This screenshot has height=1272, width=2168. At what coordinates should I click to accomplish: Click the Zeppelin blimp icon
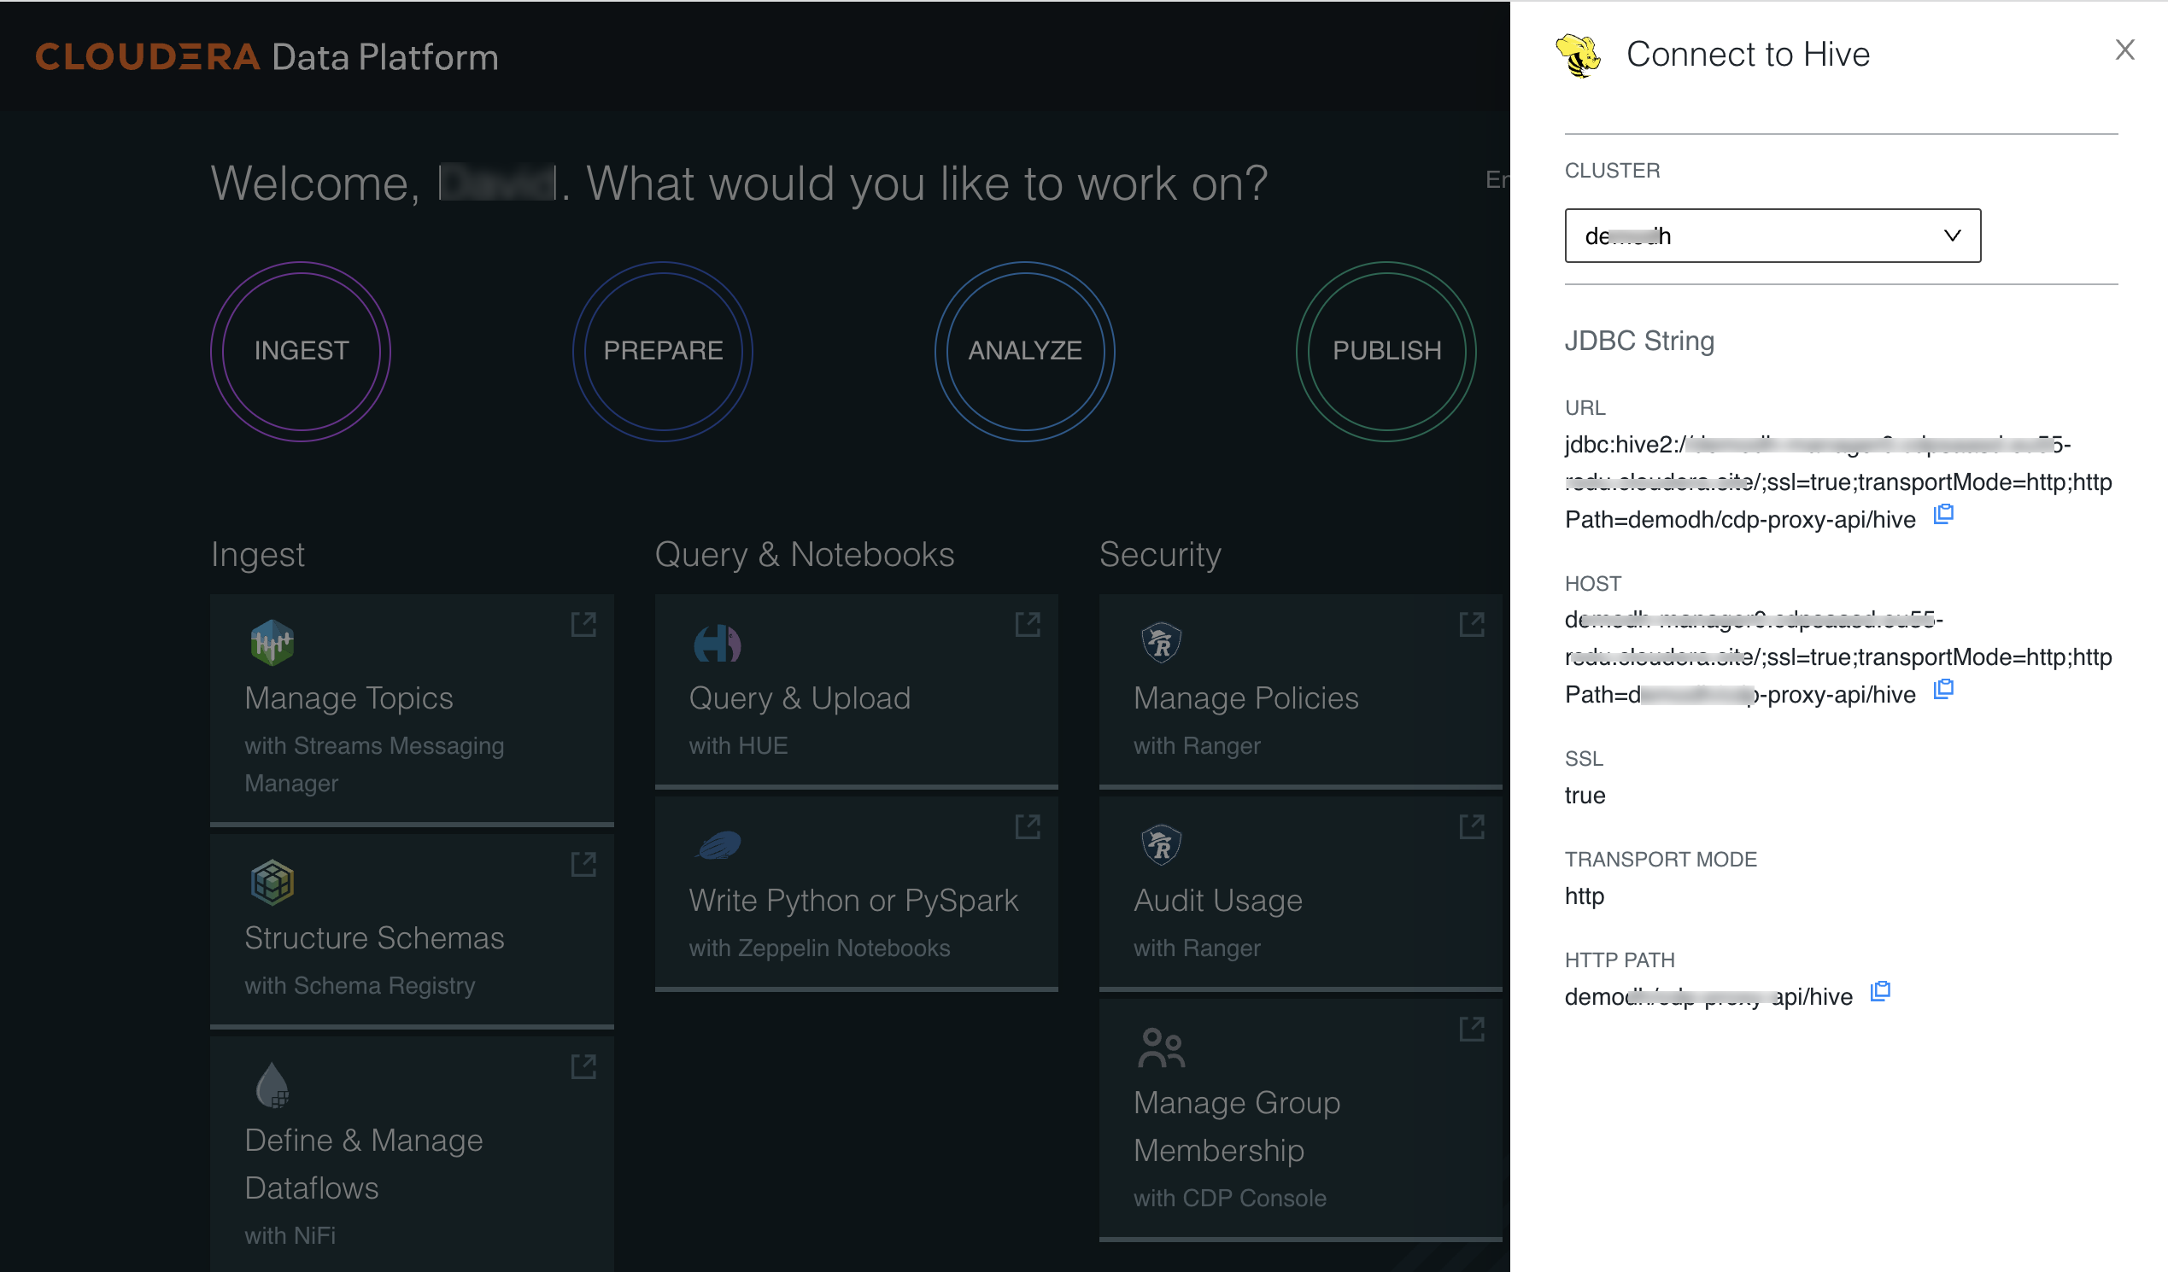718,845
